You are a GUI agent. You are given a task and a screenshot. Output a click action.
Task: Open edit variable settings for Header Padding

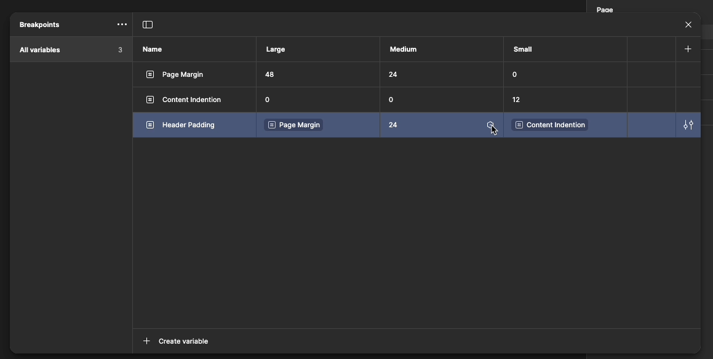(x=688, y=125)
